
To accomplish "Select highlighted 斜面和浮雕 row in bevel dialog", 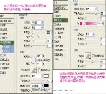I will click(7, 42).
